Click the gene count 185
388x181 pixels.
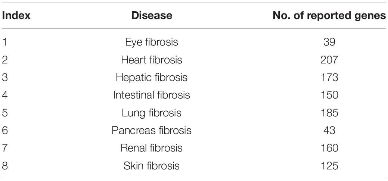329,113
